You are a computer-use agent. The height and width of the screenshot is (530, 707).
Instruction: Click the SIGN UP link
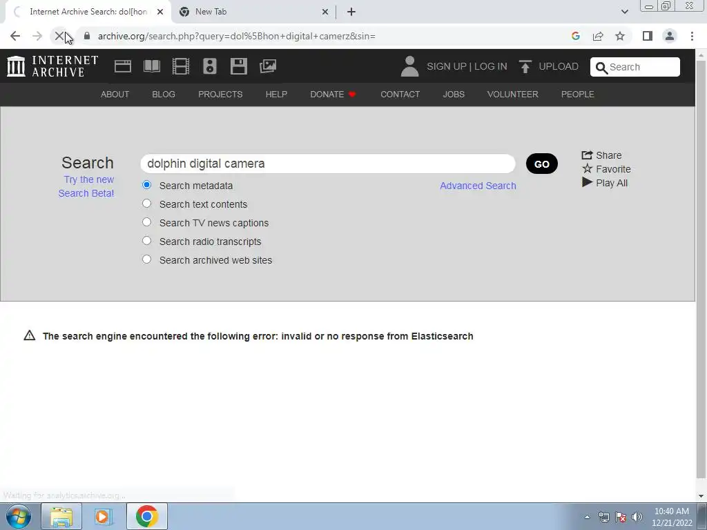point(447,66)
